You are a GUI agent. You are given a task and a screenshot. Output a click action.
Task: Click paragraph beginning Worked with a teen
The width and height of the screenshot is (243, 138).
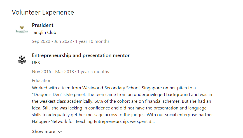click(122, 104)
